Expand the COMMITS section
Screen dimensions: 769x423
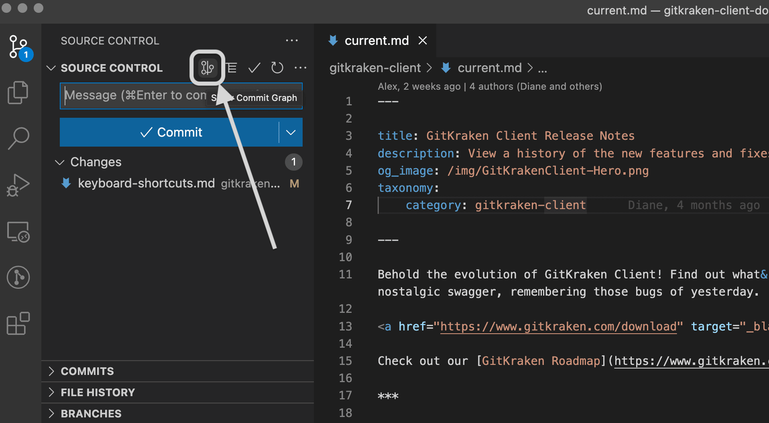(87, 371)
